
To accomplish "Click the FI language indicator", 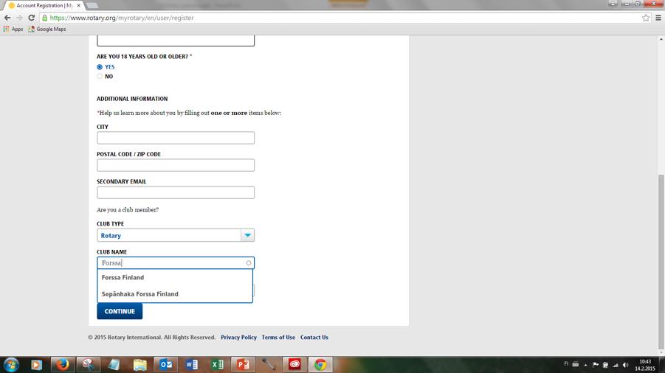I will coord(566,363).
